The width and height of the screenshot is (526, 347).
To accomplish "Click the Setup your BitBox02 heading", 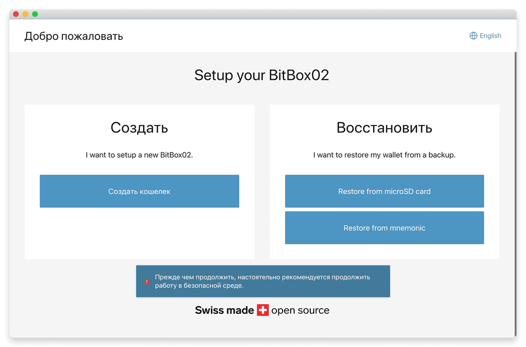I will tap(262, 75).
